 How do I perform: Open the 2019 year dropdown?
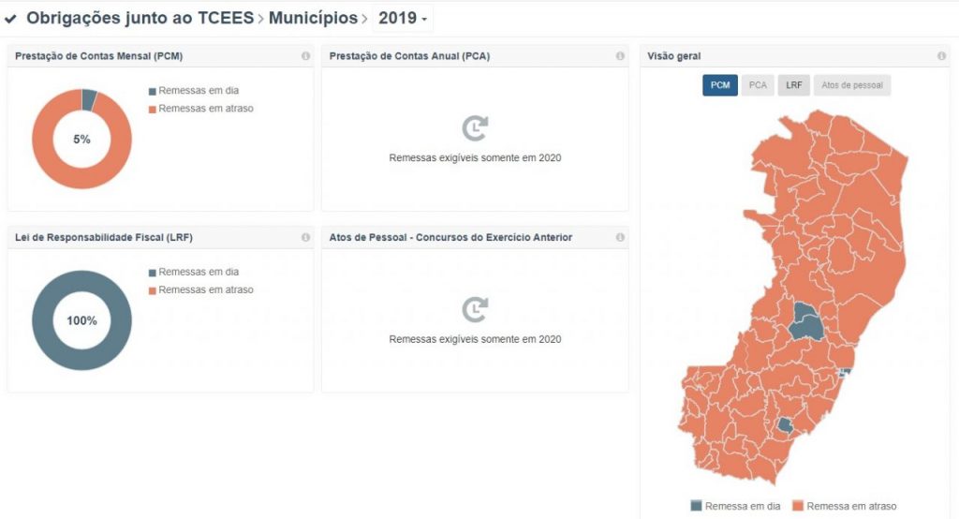(x=403, y=18)
